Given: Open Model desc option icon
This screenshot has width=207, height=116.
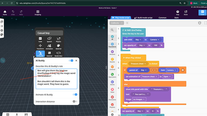Looking at the screenshot, I should point(58,54).
